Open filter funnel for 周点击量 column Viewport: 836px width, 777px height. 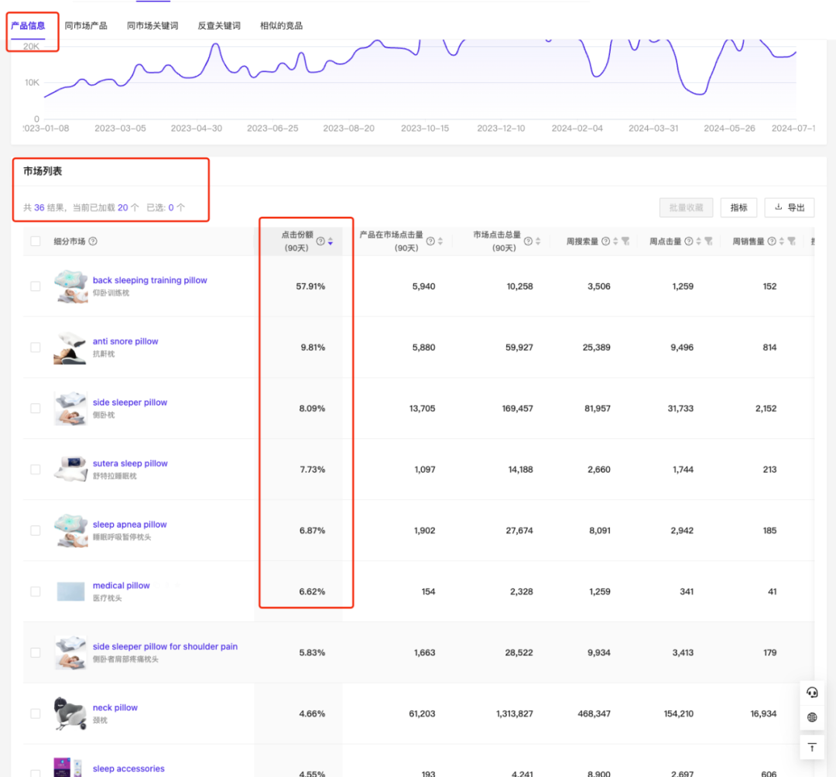(709, 241)
